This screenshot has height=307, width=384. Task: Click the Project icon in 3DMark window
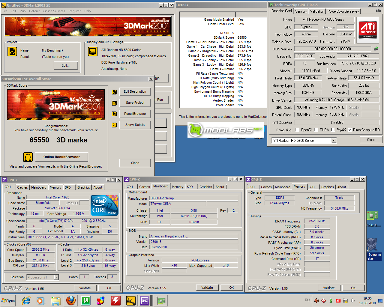[x=12, y=52]
